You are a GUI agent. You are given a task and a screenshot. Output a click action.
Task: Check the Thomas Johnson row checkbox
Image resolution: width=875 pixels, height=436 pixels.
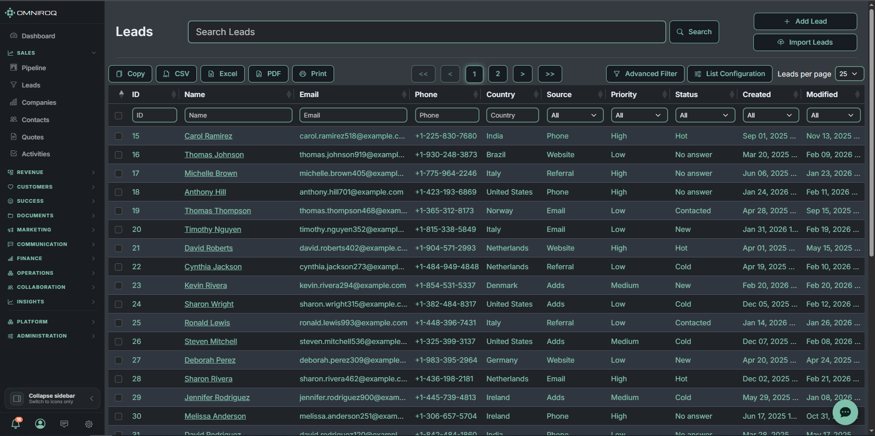tap(118, 155)
